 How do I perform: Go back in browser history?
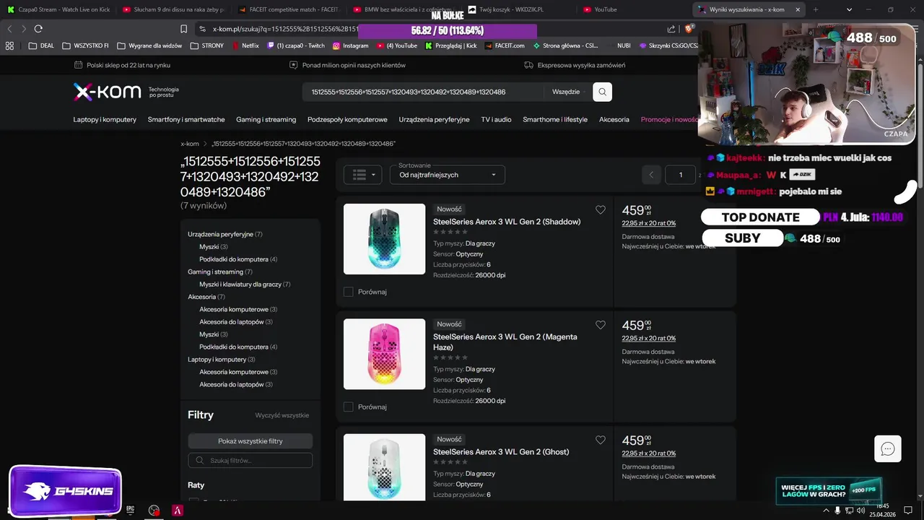(x=9, y=29)
